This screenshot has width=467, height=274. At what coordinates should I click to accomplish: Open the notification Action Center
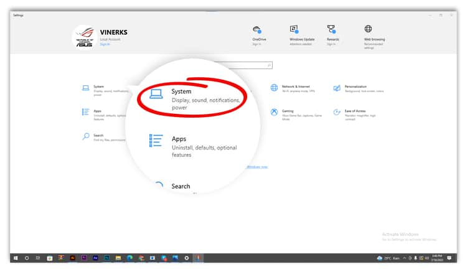[x=449, y=258]
